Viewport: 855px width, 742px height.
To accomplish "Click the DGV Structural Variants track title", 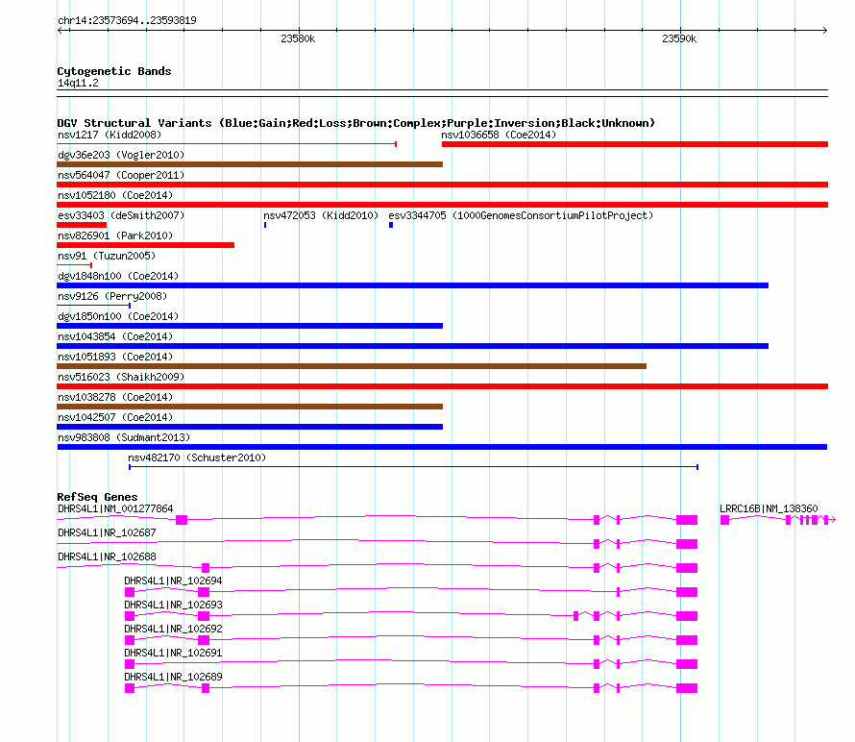I will click(356, 123).
